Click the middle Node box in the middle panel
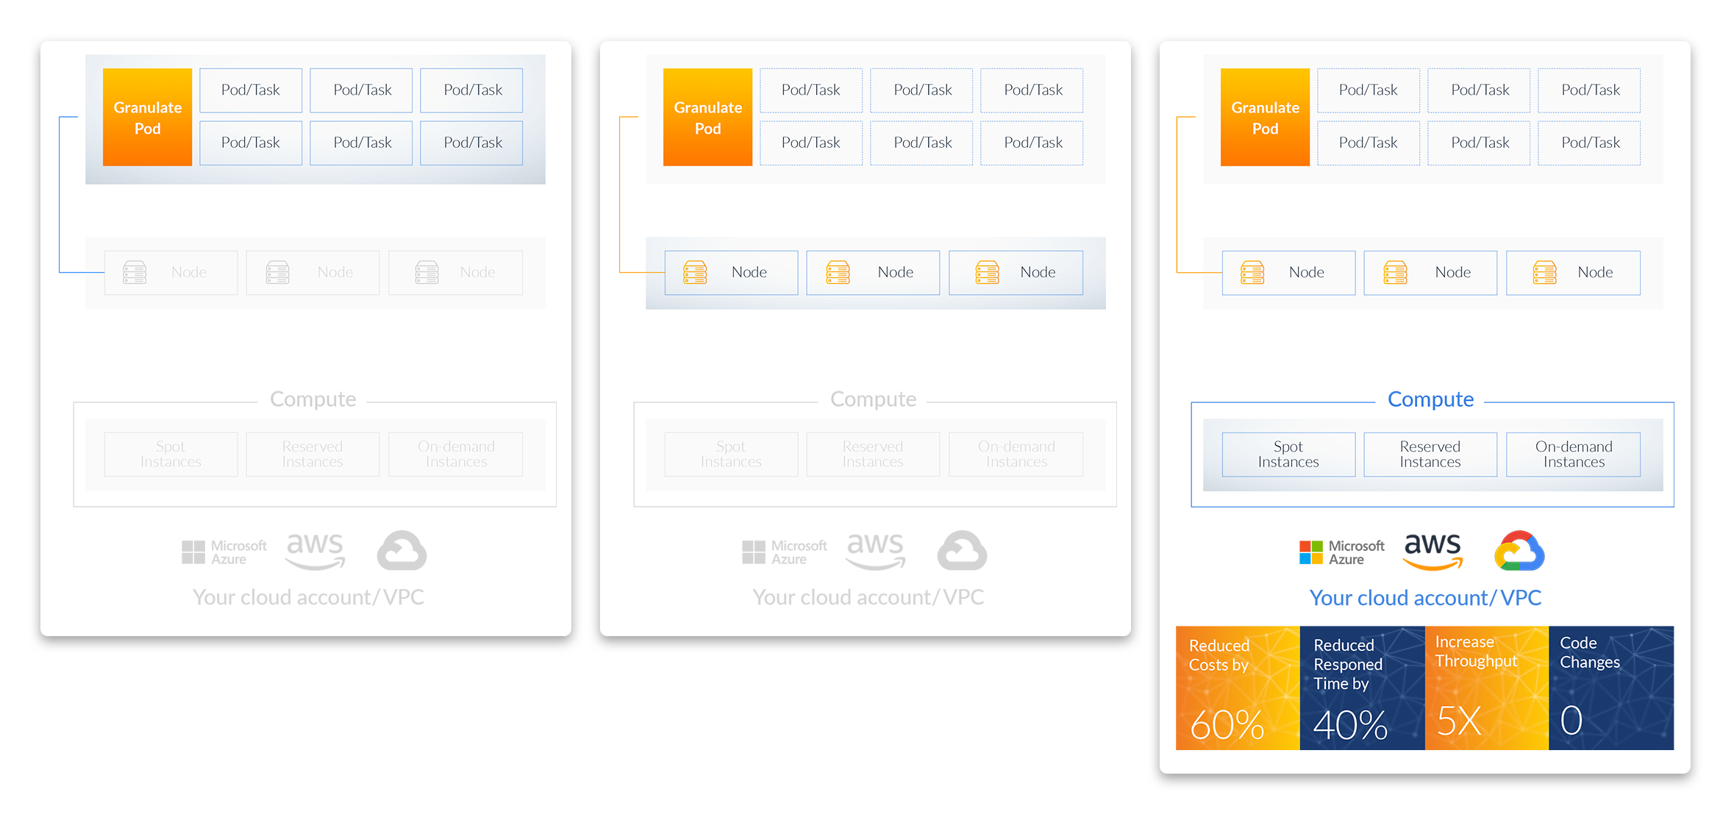Viewport: 1734px width, 831px height. click(873, 273)
